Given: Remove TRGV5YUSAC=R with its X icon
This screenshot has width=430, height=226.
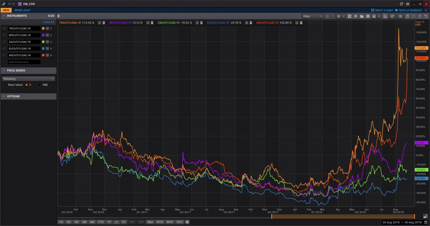Looking at the screenshot, I should pyautogui.click(x=51, y=28).
